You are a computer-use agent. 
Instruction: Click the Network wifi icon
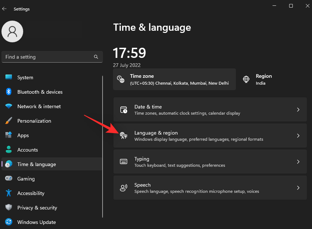click(9, 106)
